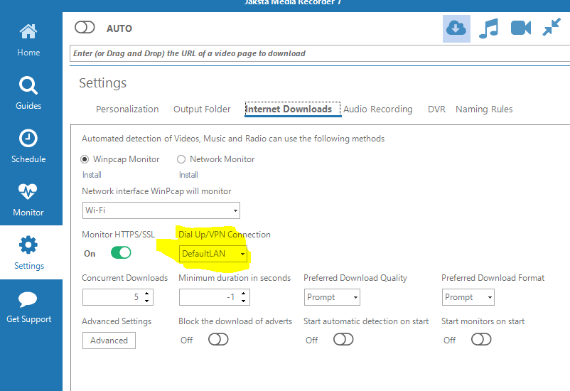
Task: Open Preferred Download Format dropdown
Action: tap(468, 297)
